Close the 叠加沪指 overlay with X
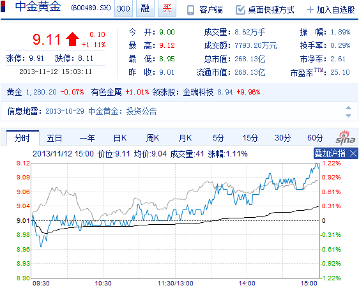This screenshot has height=288, width=359. click(353, 153)
